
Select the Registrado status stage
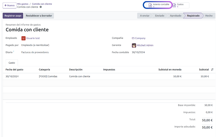click(x=193, y=16)
